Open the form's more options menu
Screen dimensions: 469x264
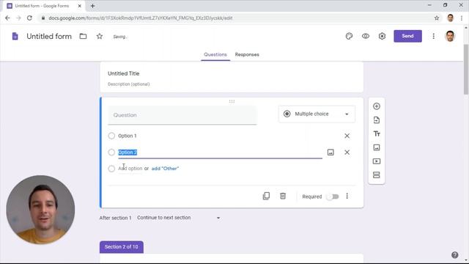tap(433, 36)
